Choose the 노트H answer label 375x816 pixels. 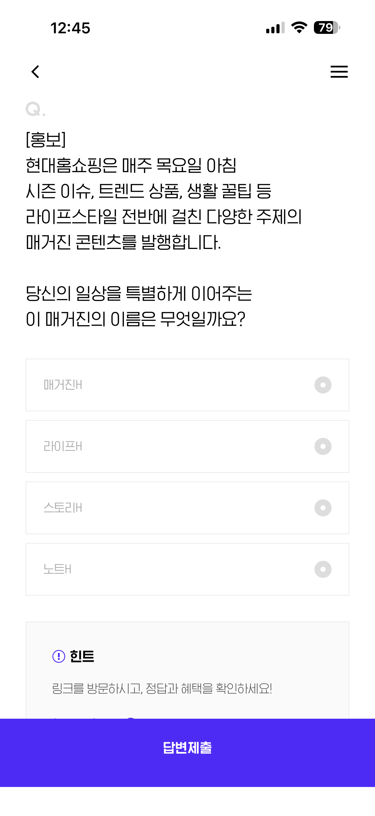57,569
